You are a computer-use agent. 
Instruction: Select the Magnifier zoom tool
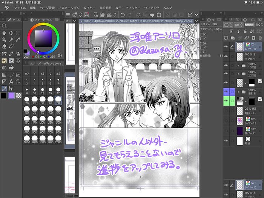pyautogui.click(x=4, y=26)
